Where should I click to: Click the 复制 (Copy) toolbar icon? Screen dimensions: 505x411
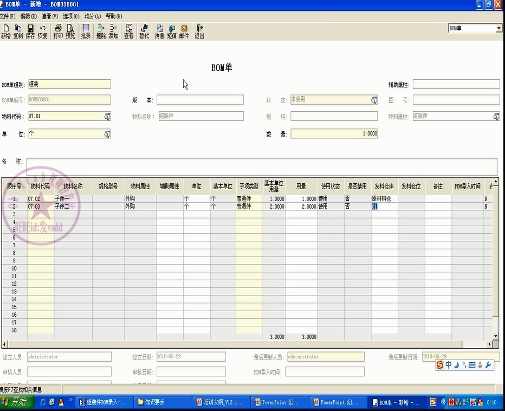pyautogui.click(x=18, y=31)
